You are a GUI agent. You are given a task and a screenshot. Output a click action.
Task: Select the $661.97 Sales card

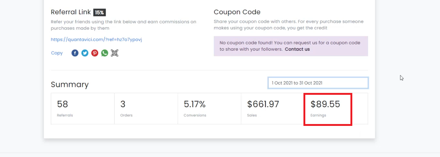coord(273,108)
